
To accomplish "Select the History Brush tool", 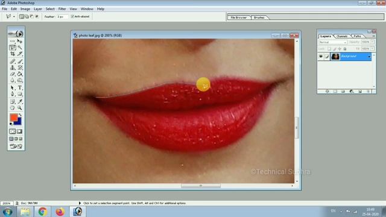I will [x=20, y=68].
